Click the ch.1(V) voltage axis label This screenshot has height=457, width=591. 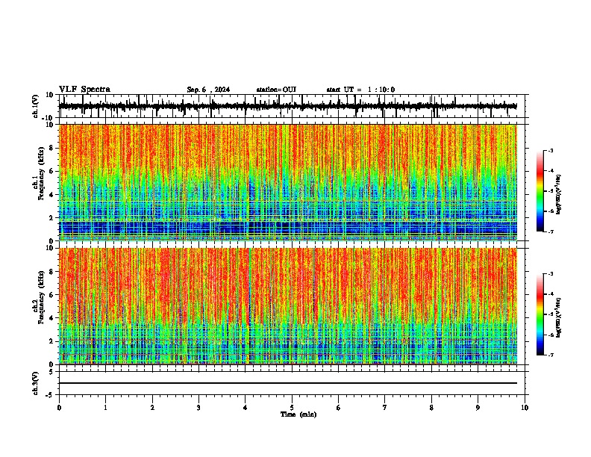36,106
